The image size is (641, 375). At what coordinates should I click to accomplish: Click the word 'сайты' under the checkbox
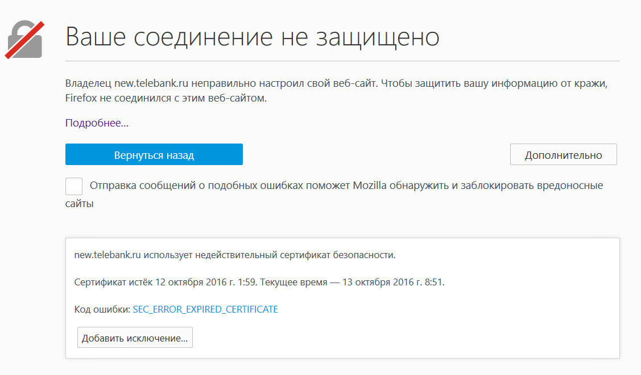click(79, 203)
